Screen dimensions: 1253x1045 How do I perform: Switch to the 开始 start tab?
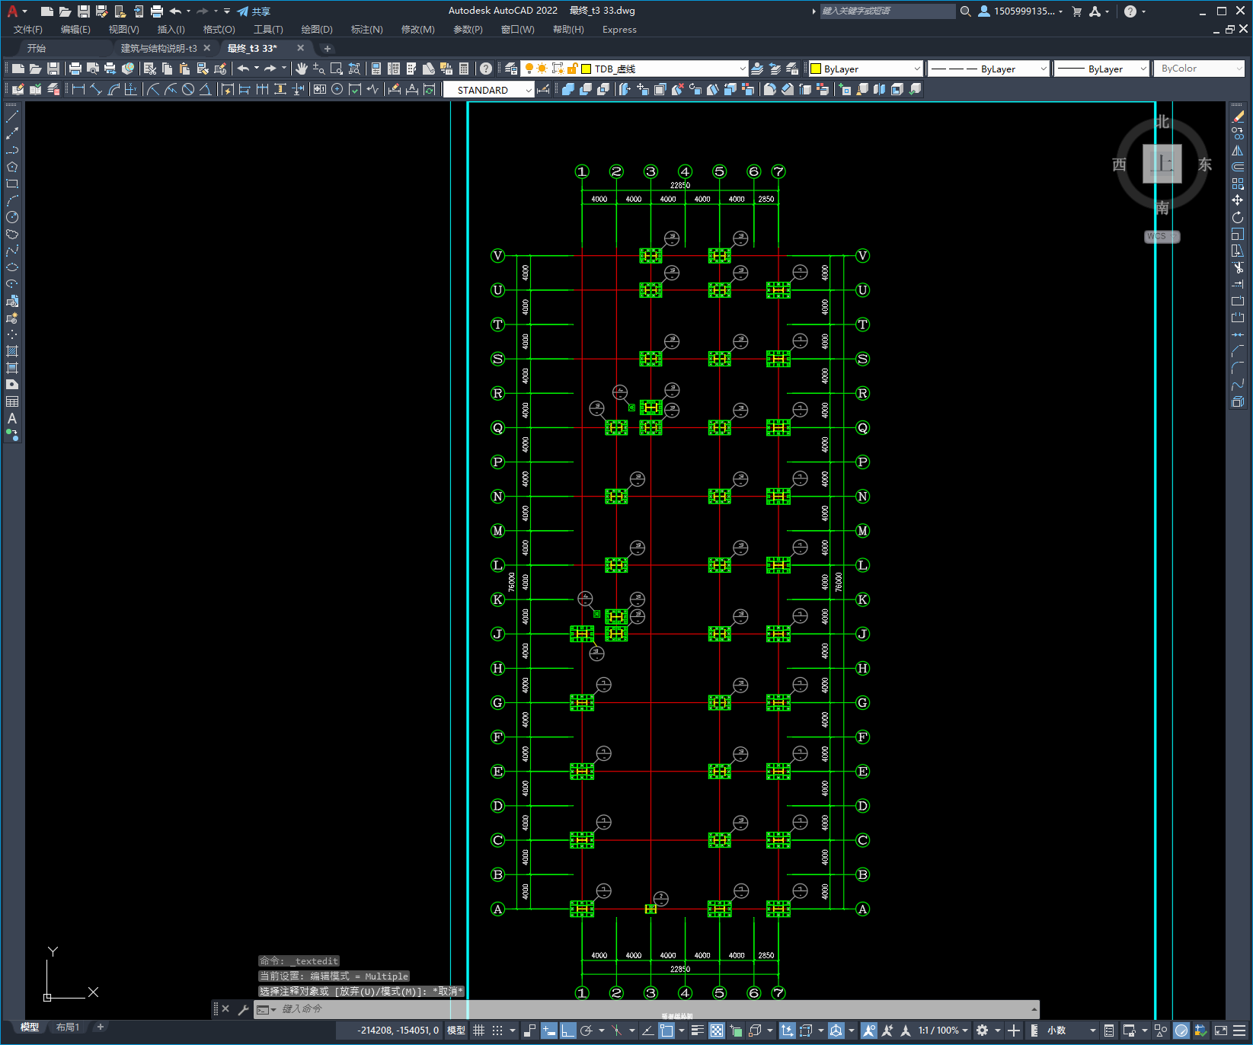coord(37,48)
